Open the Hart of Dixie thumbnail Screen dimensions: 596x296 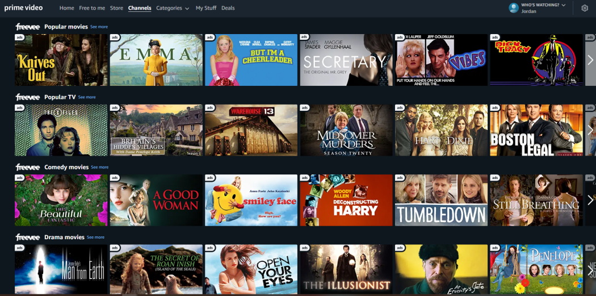[x=441, y=130]
